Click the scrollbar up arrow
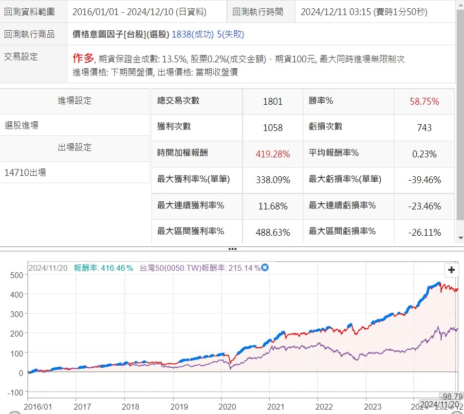Screen dimensions: 464x414 [460, 4]
